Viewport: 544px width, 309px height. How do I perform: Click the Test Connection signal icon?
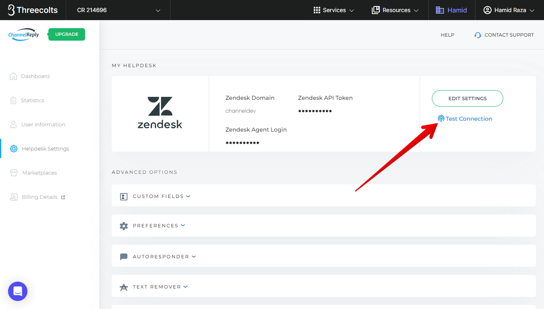441,119
